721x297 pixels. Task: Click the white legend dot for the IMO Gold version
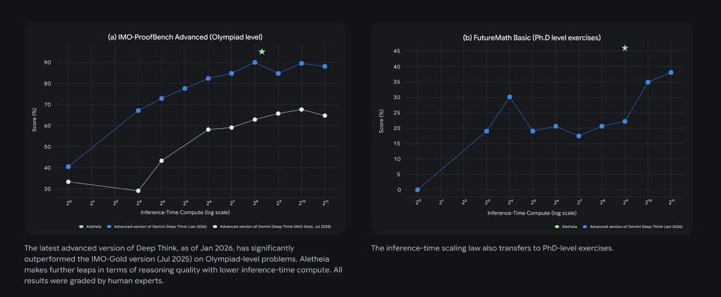coord(215,227)
